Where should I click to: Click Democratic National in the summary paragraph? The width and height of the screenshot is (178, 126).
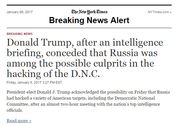click(x=135, y=98)
